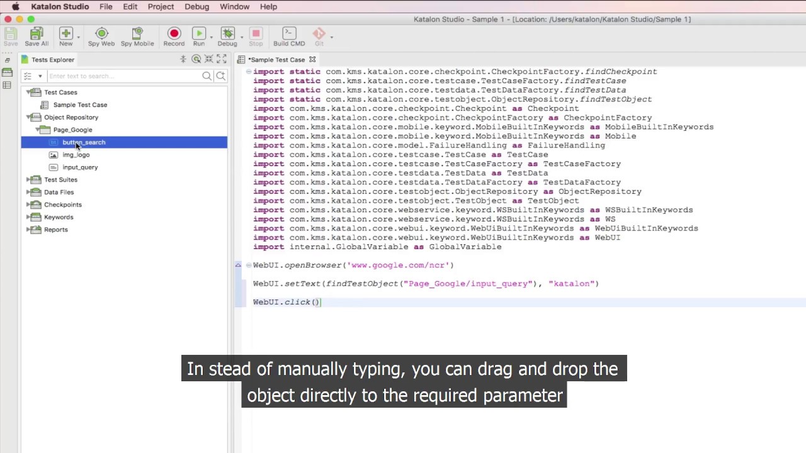
Task: Start the Debug tool
Action: point(227,36)
